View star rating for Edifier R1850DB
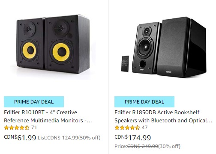216x154 pixels. 127,127
